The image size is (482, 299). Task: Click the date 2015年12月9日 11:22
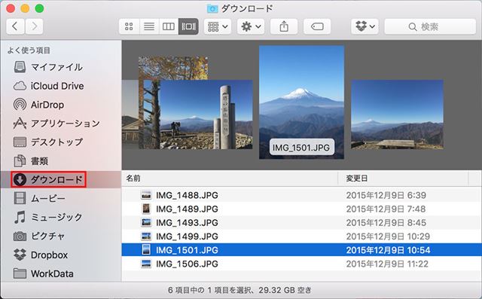(387, 264)
